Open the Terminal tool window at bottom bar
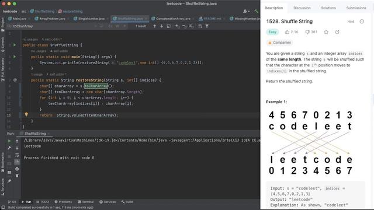This screenshot has width=374, height=210. click(x=85, y=202)
